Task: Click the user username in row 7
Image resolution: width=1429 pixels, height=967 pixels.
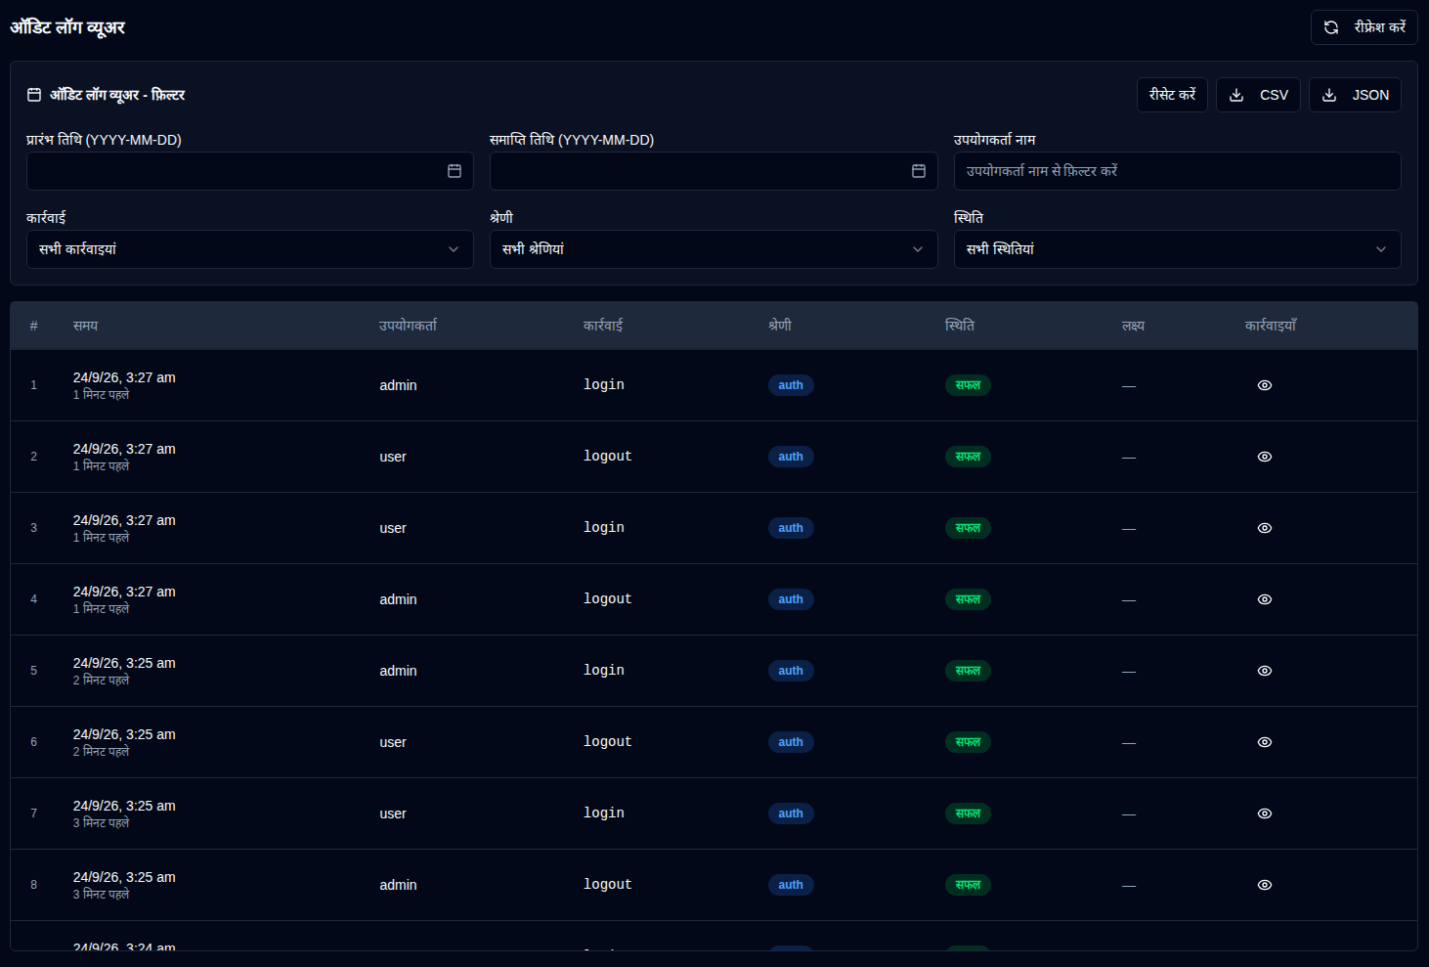Action: (393, 813)
